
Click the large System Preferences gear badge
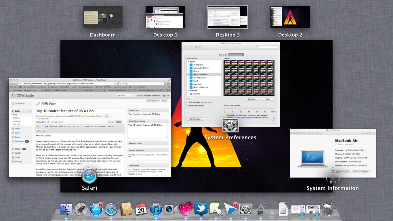230,126
